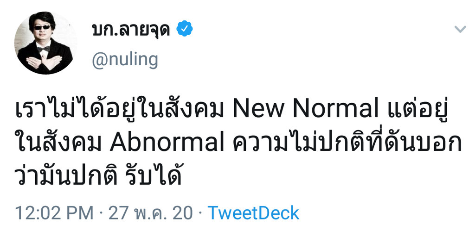This screenshot has width=475, height=237.
Task: Click the bow tie in the avatar
Action: pyautogui.click(x=44, y=49)
